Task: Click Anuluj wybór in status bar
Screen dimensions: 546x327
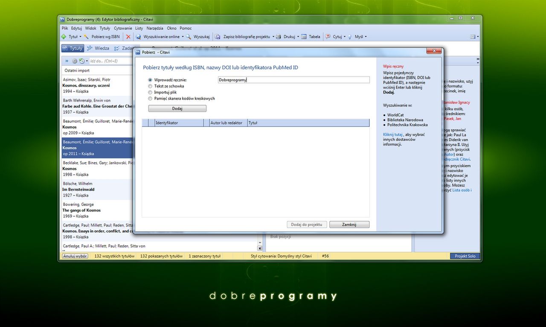Action: point(75,256)
